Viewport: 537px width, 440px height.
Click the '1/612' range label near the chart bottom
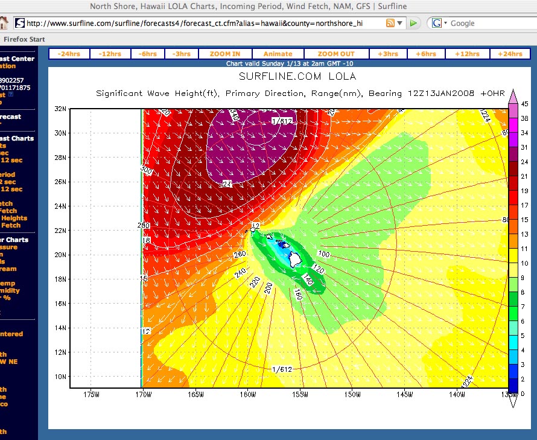tap(282, 369)
